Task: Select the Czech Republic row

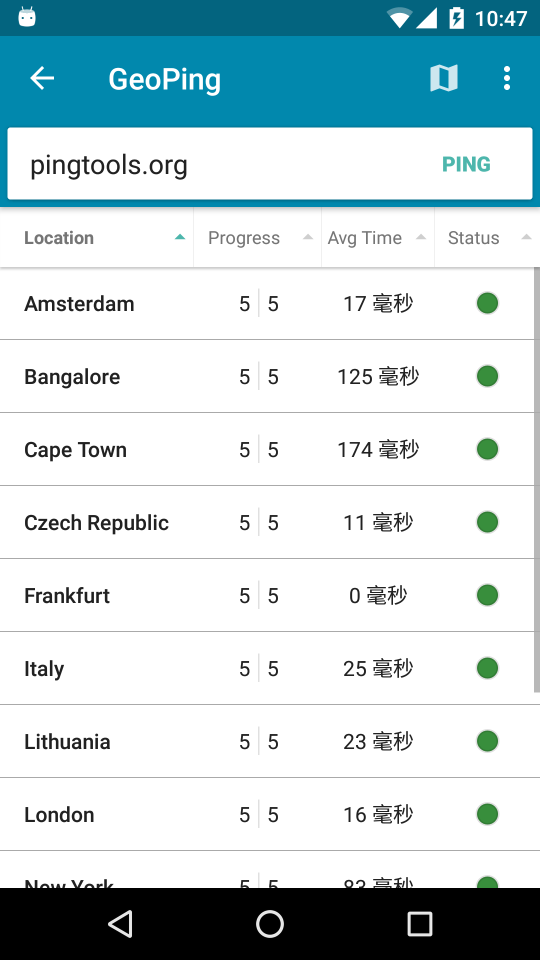Action: coord(267,522)
